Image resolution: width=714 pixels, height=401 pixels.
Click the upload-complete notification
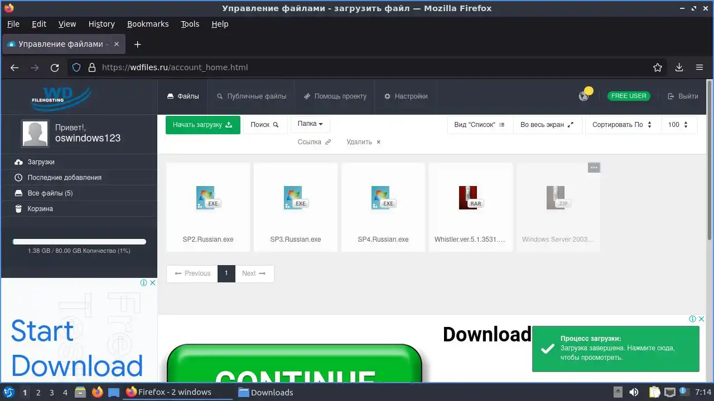(x=616, y=349)
